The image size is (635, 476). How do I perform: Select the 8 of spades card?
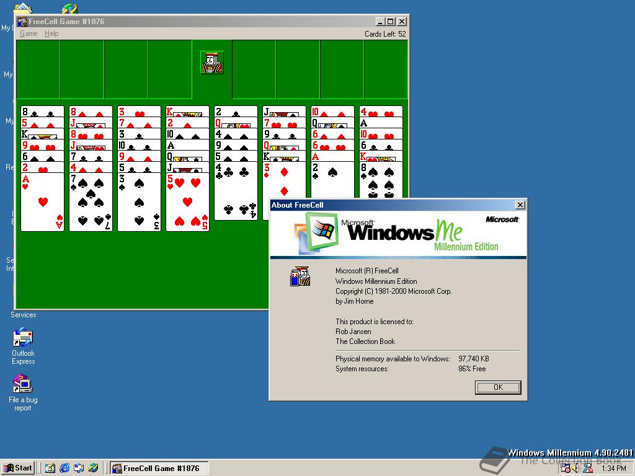381,180
